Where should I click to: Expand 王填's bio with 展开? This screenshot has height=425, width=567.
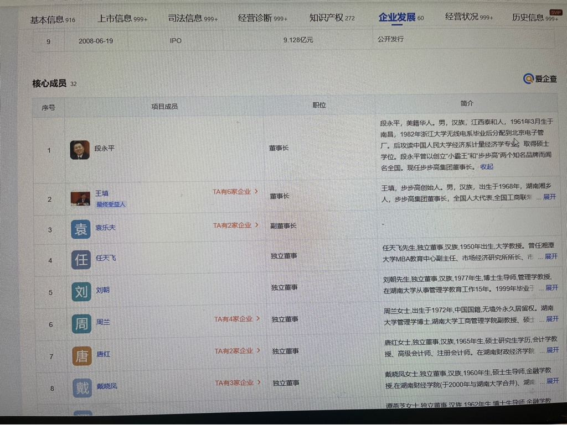point(549,197)
